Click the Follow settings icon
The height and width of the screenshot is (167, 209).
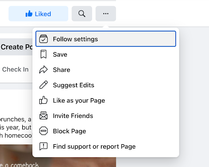[43, 39]
